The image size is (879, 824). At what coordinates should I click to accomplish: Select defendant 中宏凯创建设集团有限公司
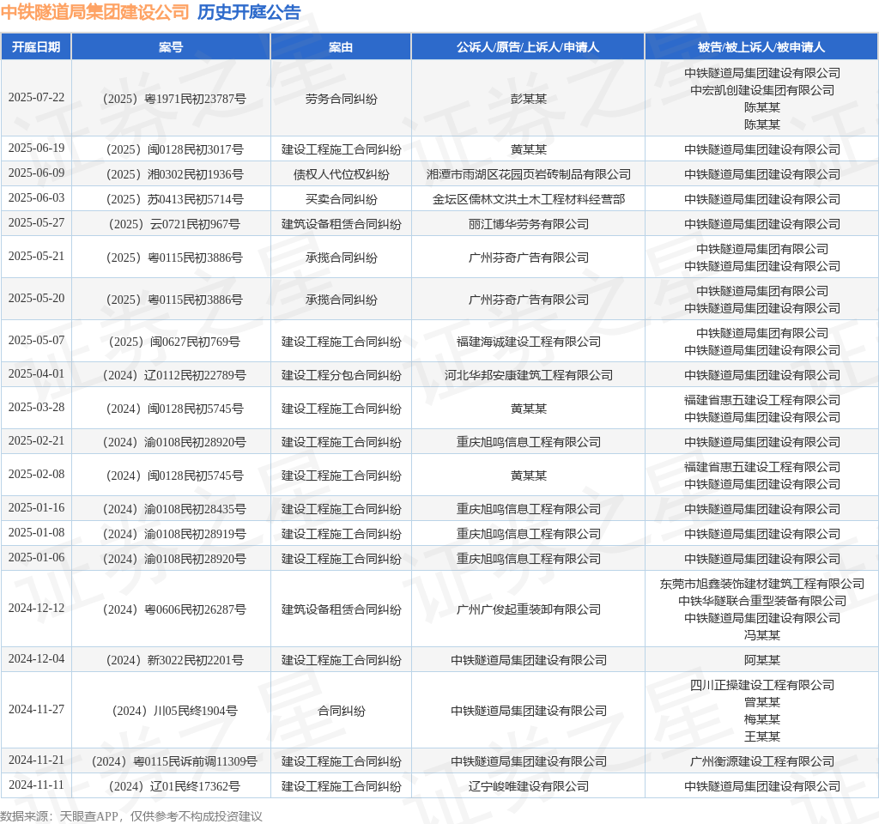[762, 90]
